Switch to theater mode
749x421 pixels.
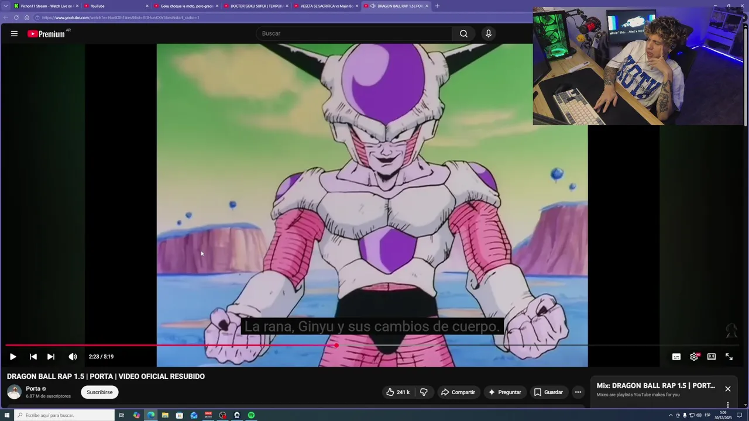(712, 357)
